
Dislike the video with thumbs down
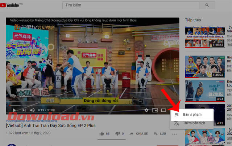click(x=117, y=133)
